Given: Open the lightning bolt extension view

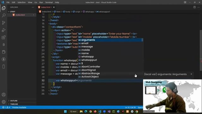Looking at the screenshot, I should 3,59.
